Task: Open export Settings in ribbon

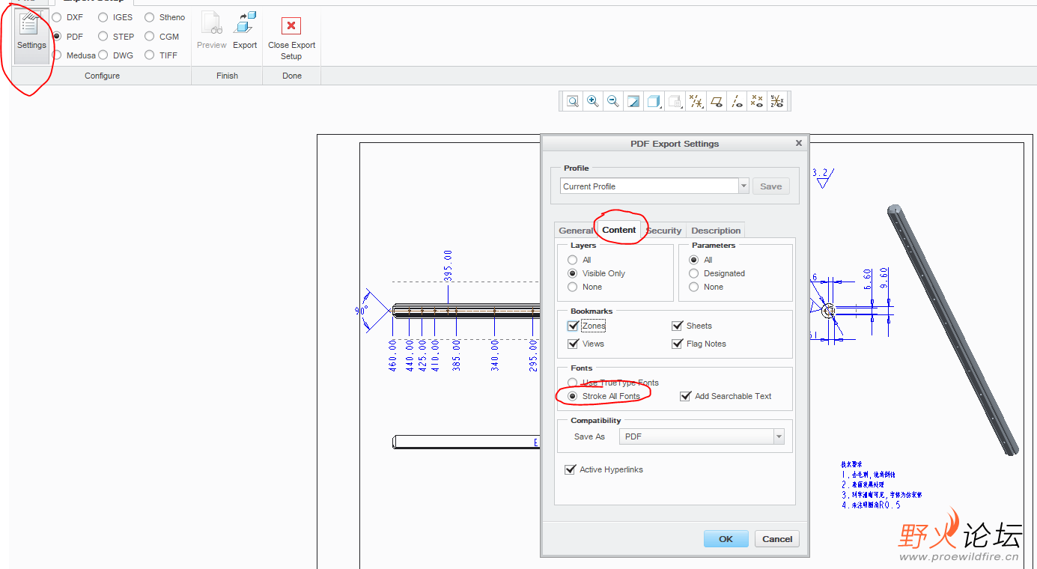Action: tap(31, 35)
